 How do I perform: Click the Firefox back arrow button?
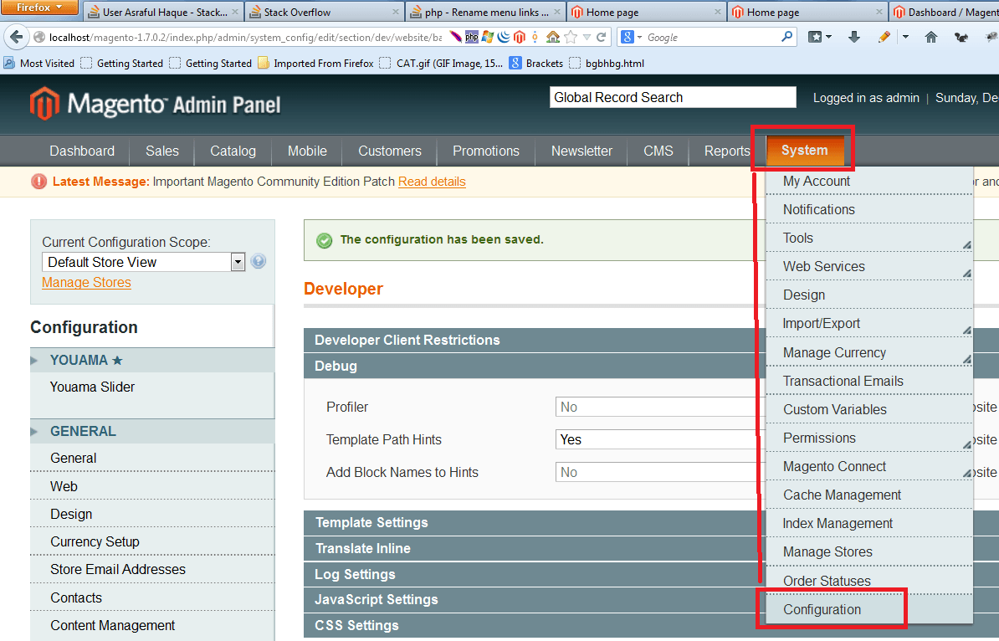(x=17, y=38)
